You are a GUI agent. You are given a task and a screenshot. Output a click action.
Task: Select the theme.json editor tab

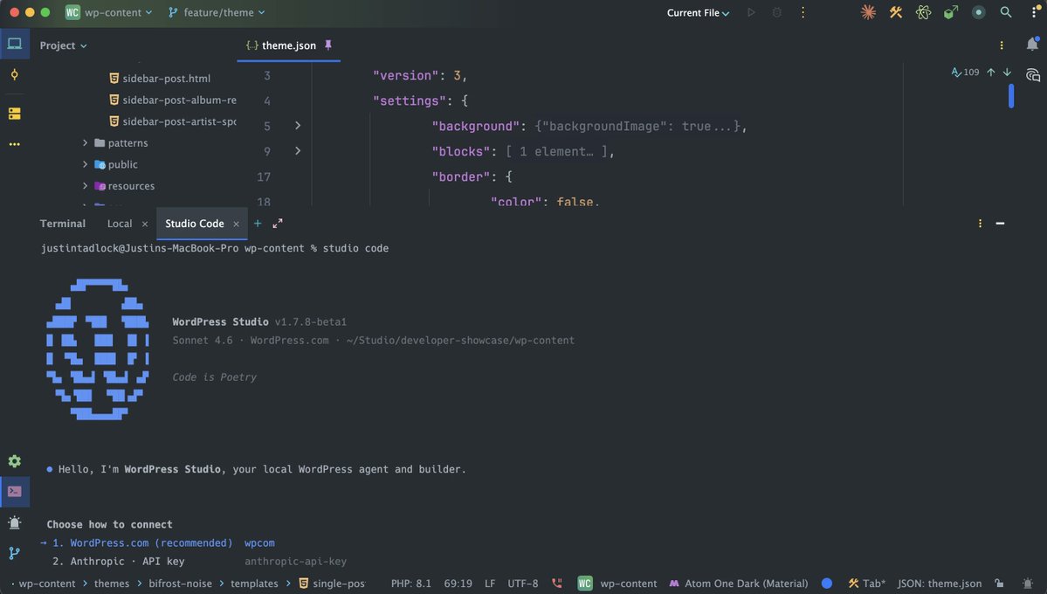pyautogui.click(x=288, y=45)
